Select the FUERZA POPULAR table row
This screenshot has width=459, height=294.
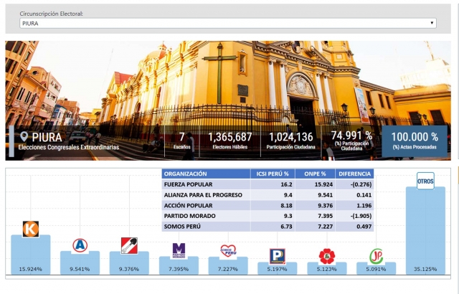click(x=206, y=184)
